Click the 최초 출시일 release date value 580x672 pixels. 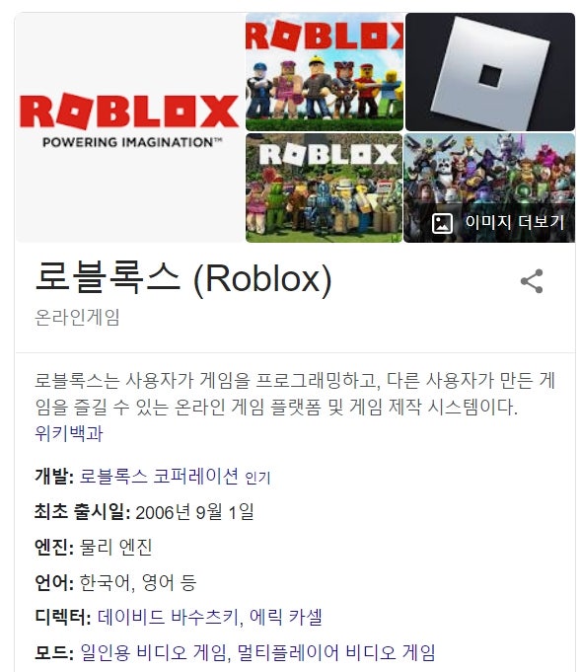pyautogui.click(x=194, y=512)
